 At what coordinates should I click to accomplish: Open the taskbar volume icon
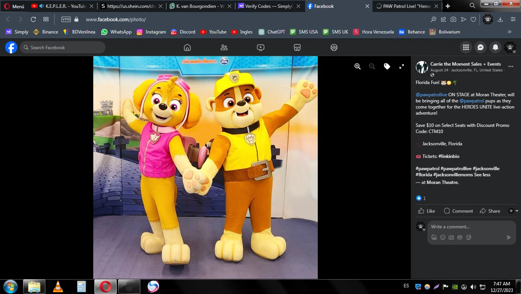[473, 287]
